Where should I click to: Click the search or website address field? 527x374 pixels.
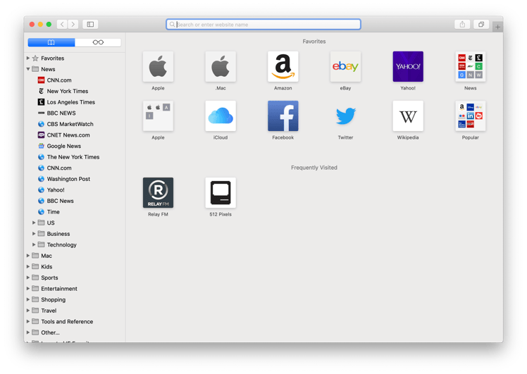(x=263, y=24)
